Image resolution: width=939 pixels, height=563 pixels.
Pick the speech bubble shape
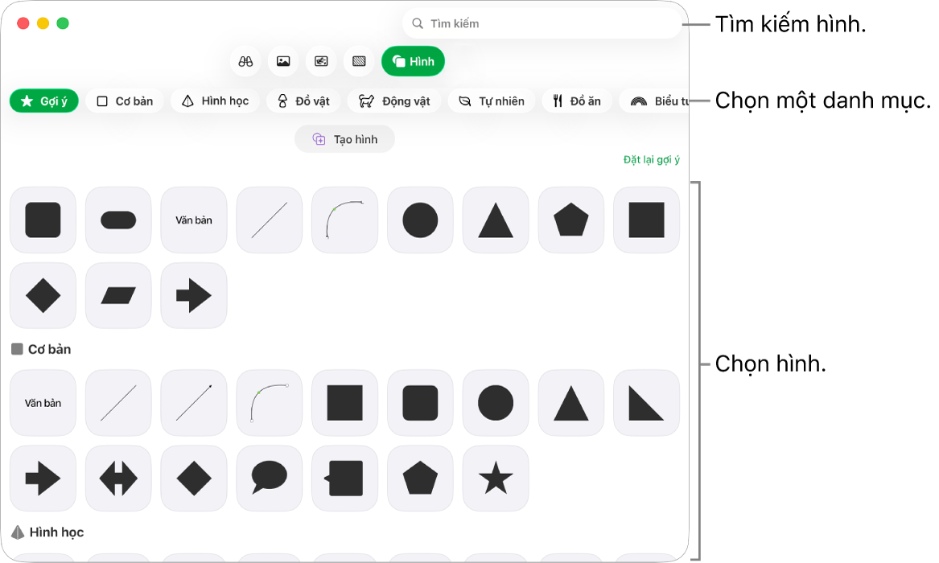tap(270, 478)
